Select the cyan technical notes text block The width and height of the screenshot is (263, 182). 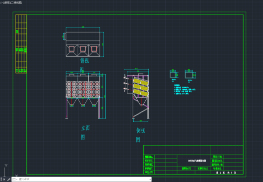[x=185, y=89]
